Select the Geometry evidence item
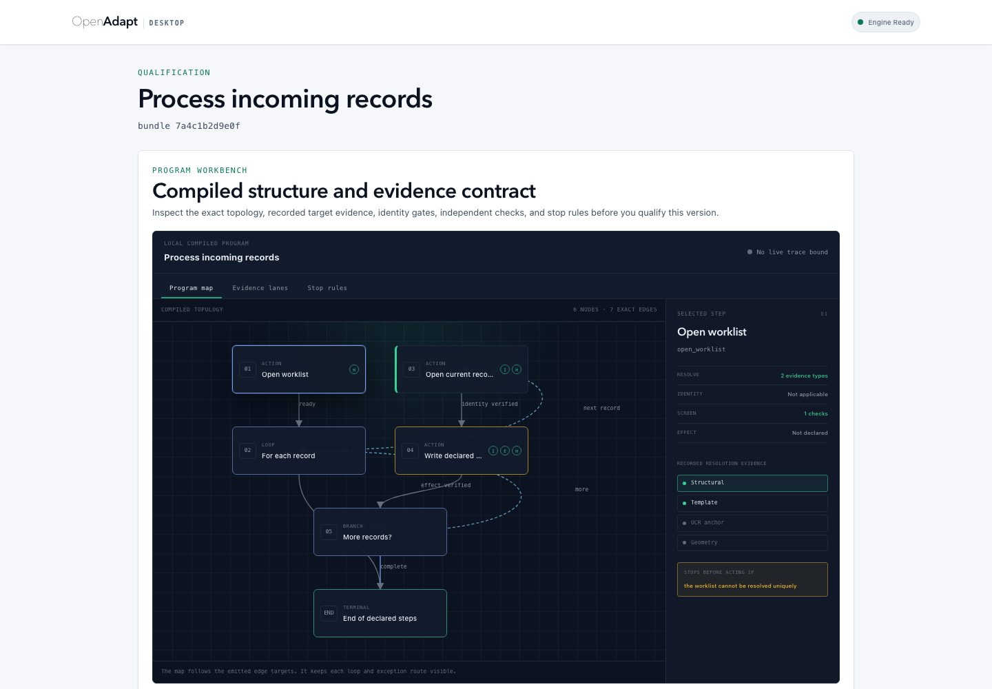992x689 pixels. pyautogui.click(x=752, y=543)
